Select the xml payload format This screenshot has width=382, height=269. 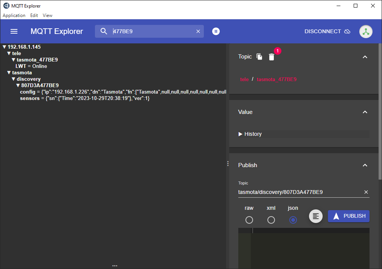click(x=271, y=220)
